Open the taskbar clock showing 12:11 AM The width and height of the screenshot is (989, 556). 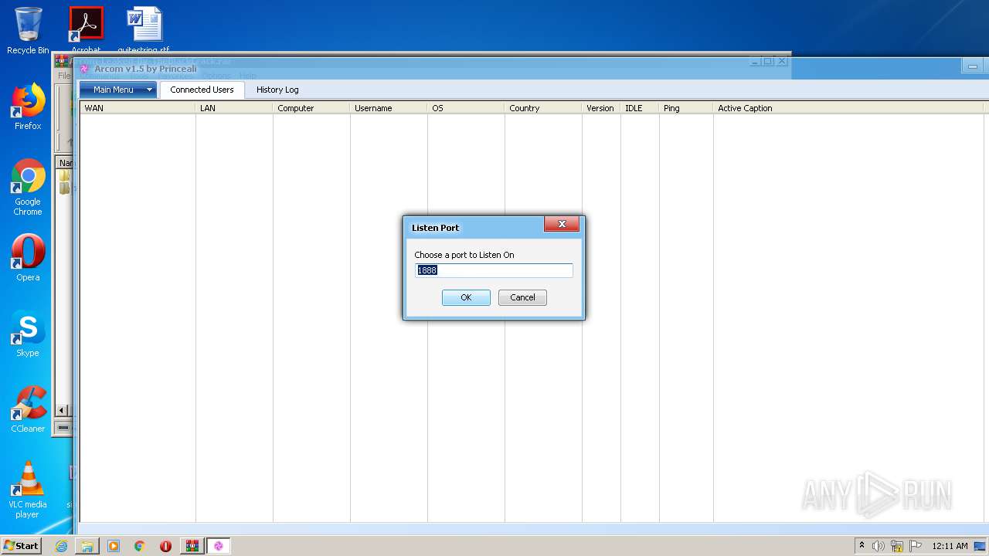pos(950,546)
